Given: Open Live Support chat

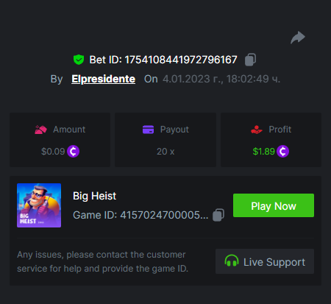Looking at the screenshot, I should pos(265,261).
